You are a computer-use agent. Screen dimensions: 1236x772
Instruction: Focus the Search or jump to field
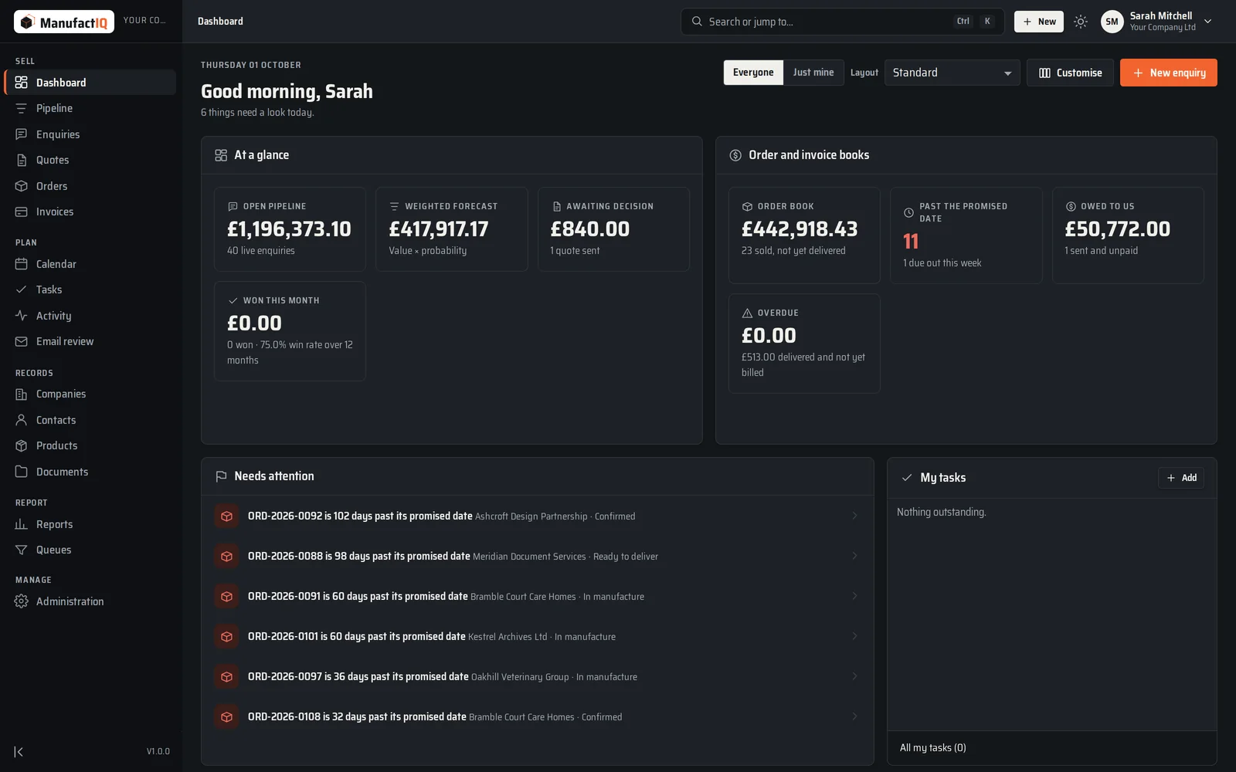843,22
